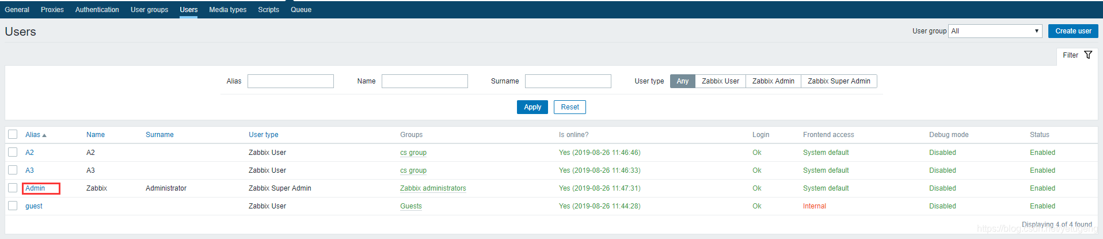
Task: Open Zabbix administrators group link
Action: 433,188
